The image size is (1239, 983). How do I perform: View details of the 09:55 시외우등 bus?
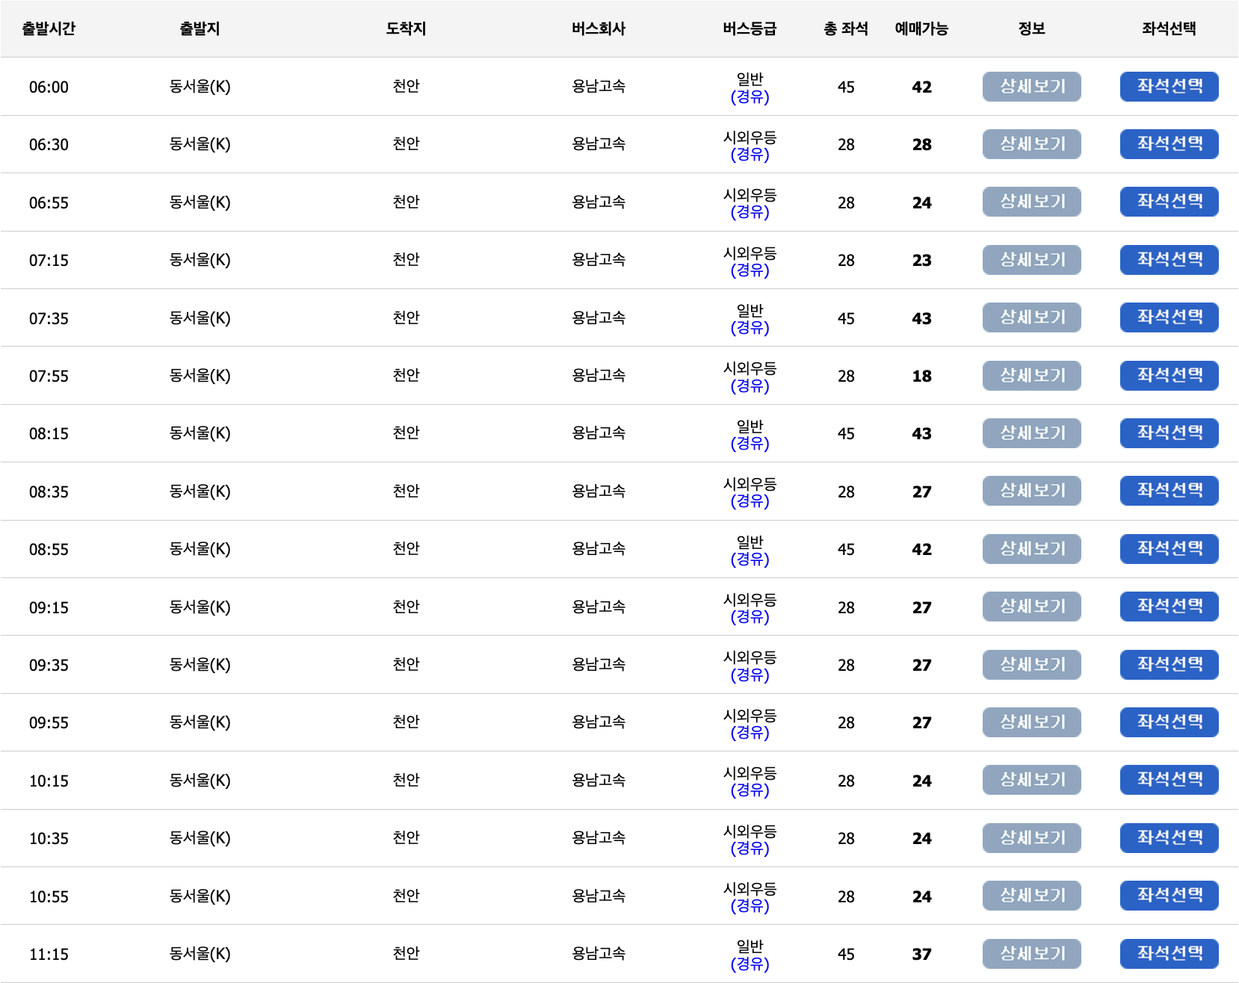coord(1031,722)
